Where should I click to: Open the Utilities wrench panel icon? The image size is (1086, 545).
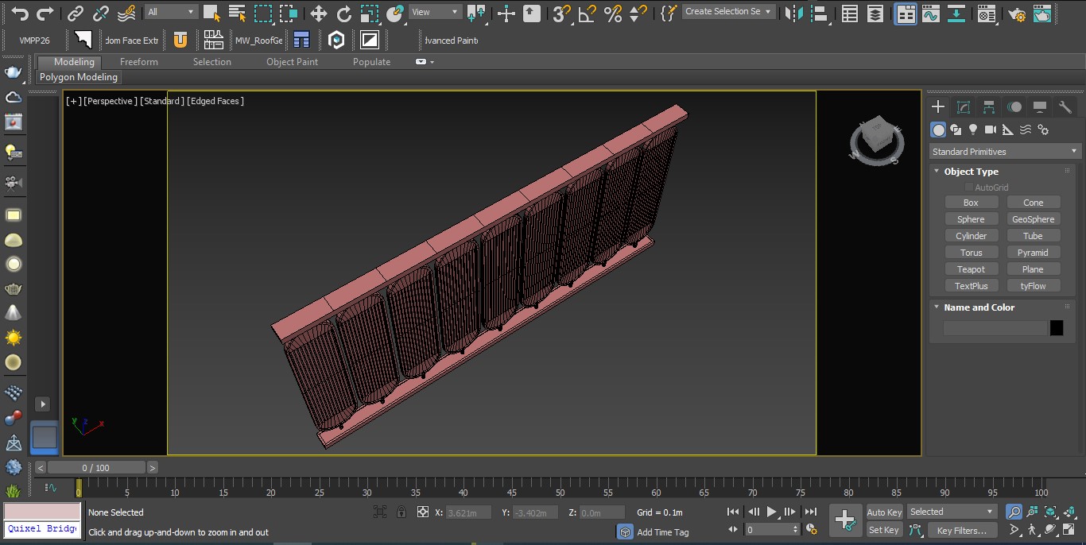[1065, 107]
